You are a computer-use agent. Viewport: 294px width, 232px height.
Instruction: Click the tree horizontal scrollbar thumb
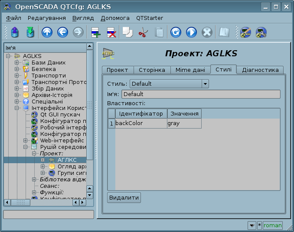pos(21,202)
